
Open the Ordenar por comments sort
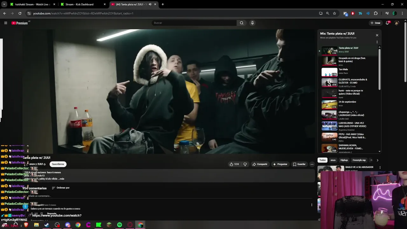pyautogui.click(x=61, y=188)
